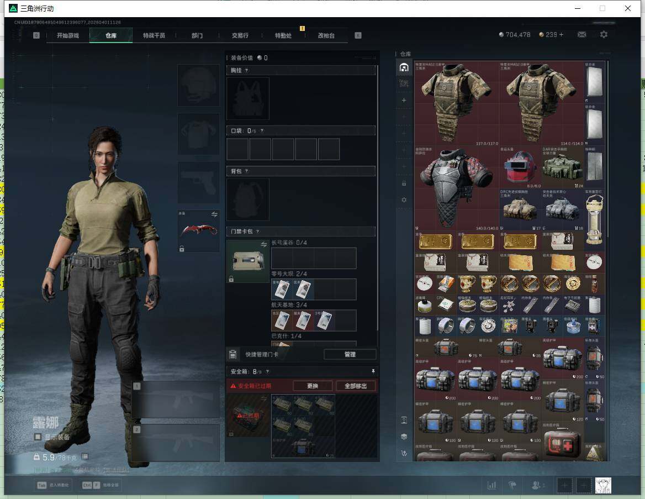This screenshot has width=645, height=499.
Task: Select the lantern item in stash
Action: tap(594, 220)
